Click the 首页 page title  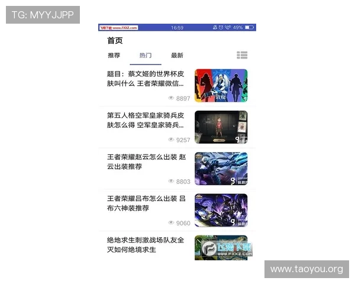pyautogui.click(x=115, y=41)
